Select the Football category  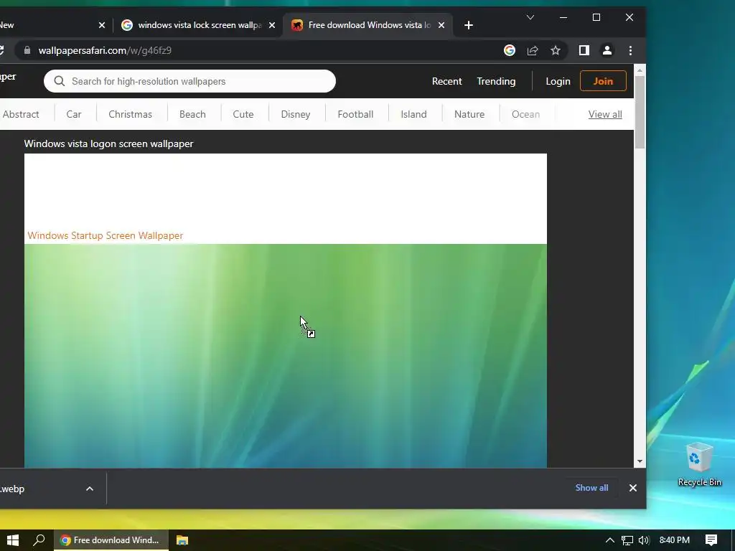tap(355, 114)
